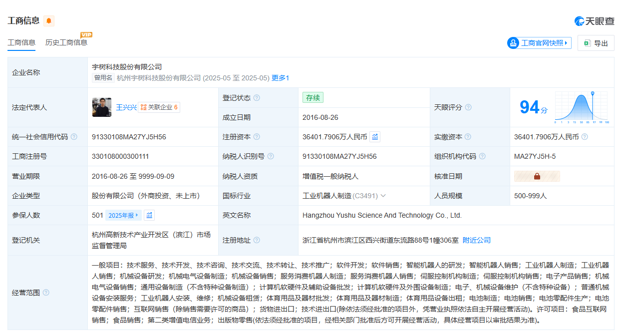Screen dimensions: 620x334
Task: Click the 经营范围 business scope paragraph
Action: tap(350, 293)
